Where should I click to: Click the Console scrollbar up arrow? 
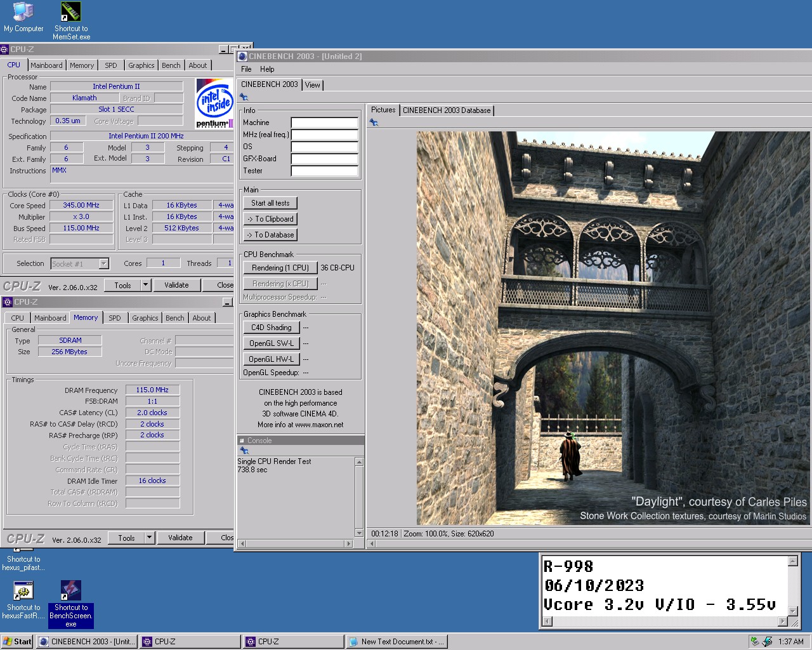click(x=359, y=462)
